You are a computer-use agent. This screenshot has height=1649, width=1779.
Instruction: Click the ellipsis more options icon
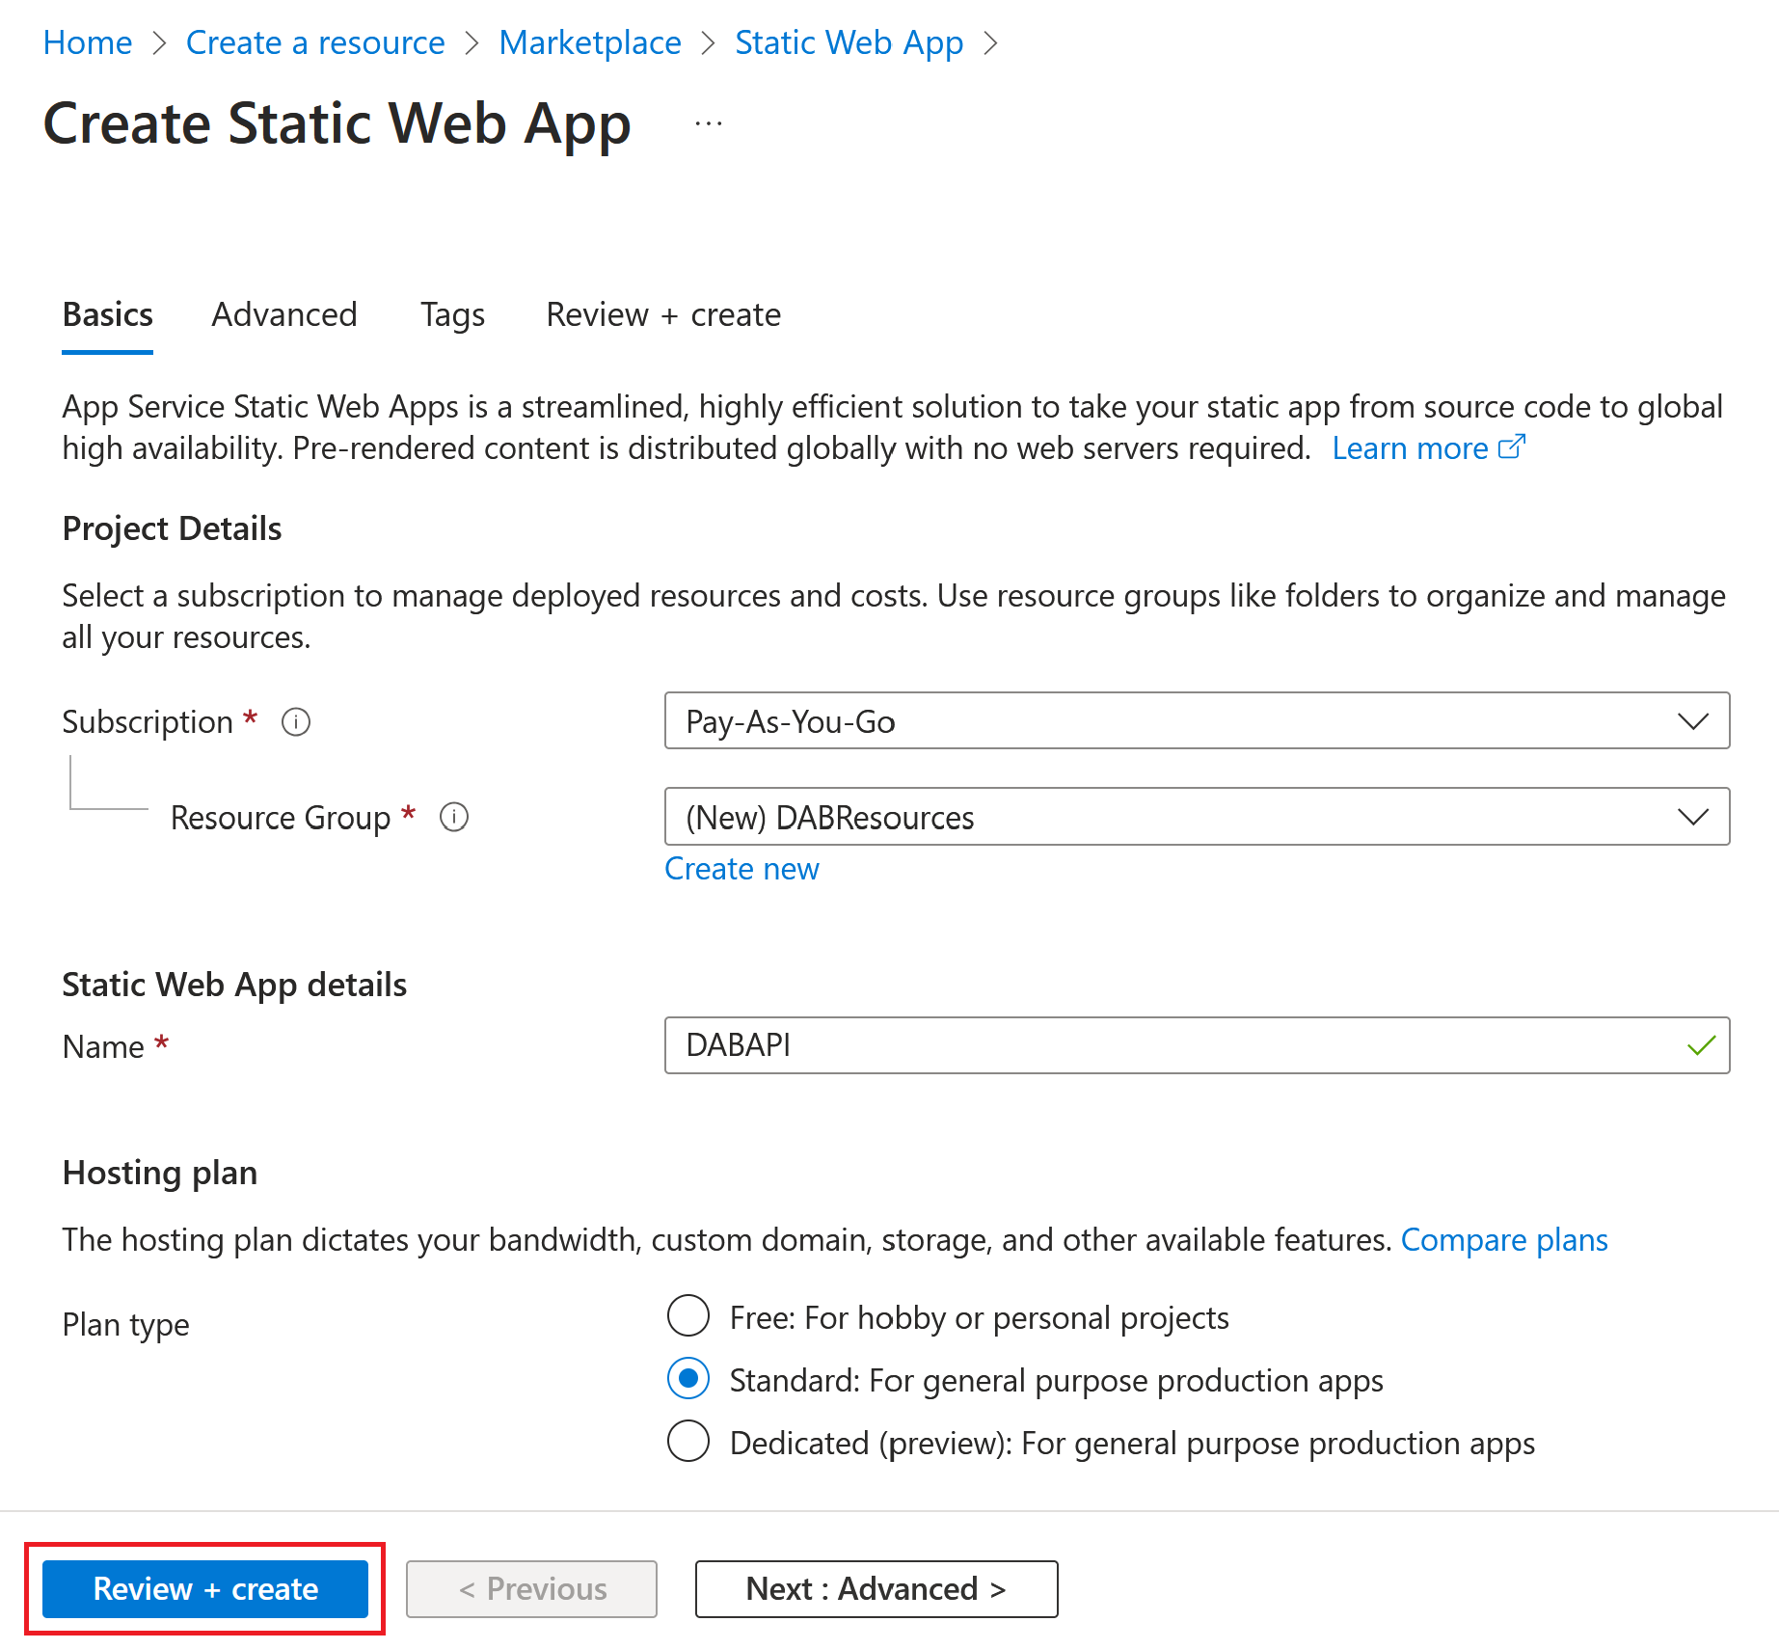coord(709,123)
